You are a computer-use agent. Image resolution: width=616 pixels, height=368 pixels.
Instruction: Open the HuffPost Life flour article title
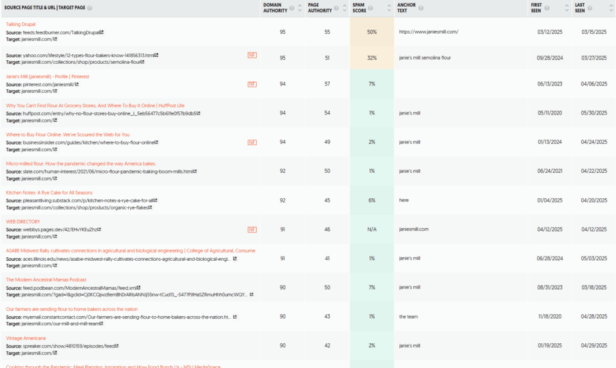(95, 106)
